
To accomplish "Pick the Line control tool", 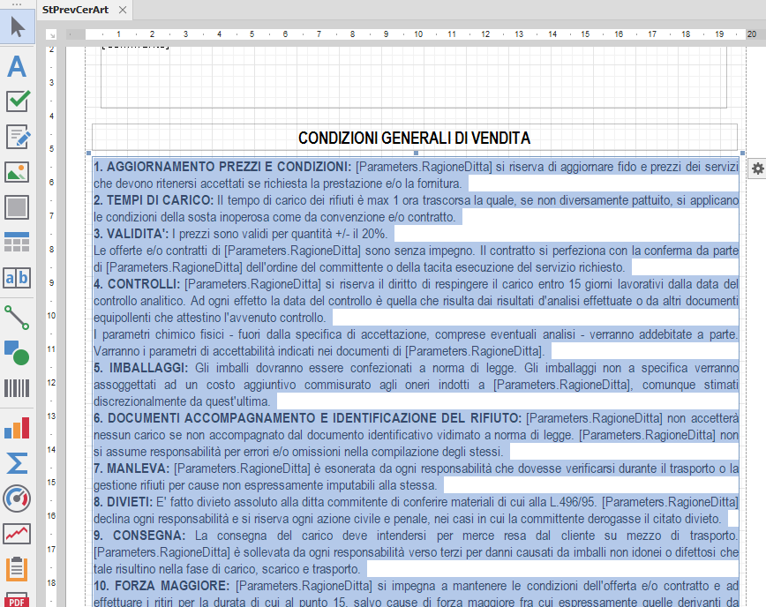I will click(x=18, y=316).
